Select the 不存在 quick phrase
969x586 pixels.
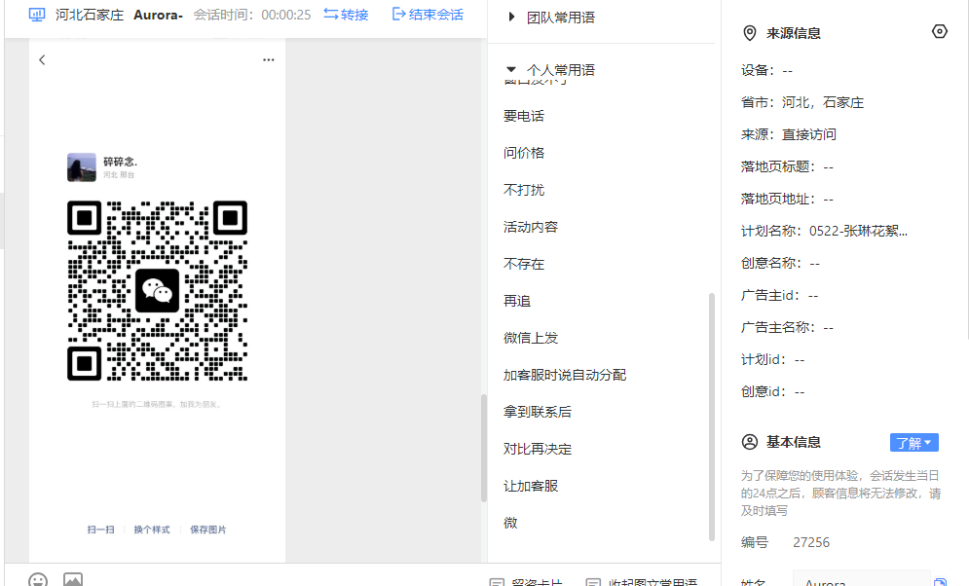coord(524,265)
